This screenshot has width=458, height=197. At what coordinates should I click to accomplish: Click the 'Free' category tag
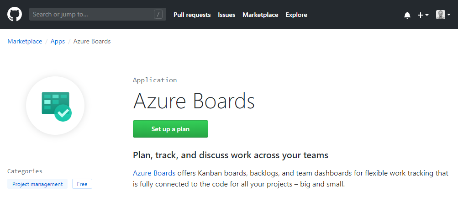(82, 184)
